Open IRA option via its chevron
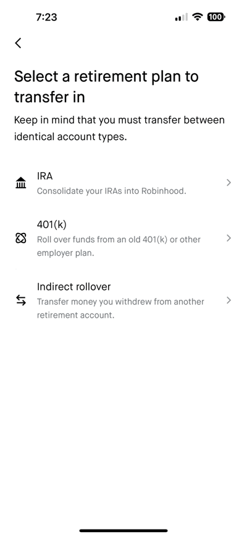 [229, 183]
